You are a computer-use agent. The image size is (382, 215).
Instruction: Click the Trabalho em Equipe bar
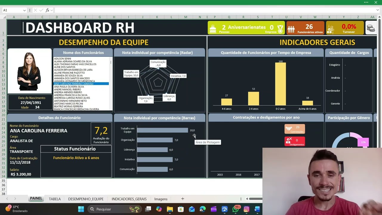coord(162,130)
